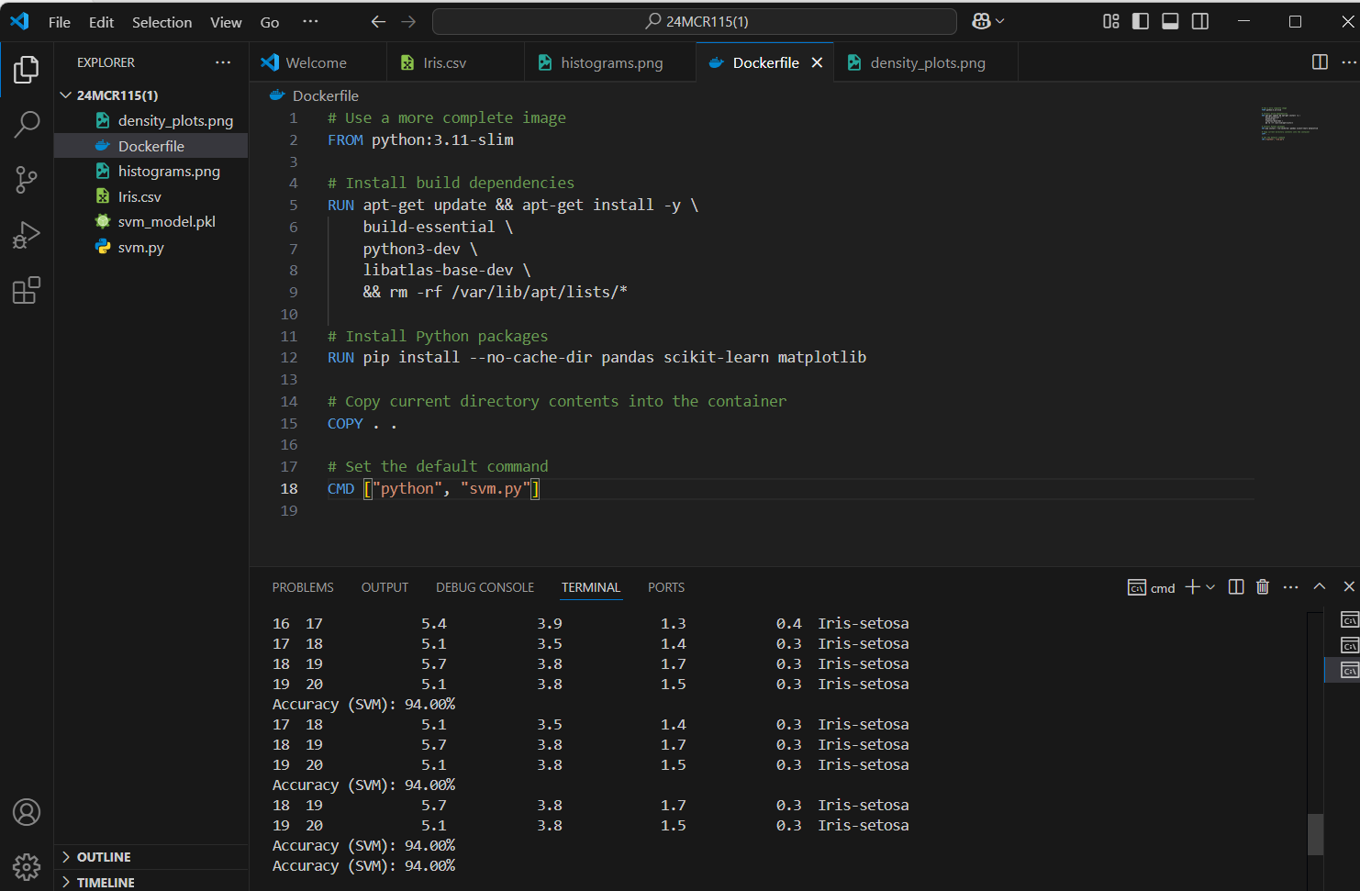Show more menu bar items
1360x891 pixels.
point(311,22)
